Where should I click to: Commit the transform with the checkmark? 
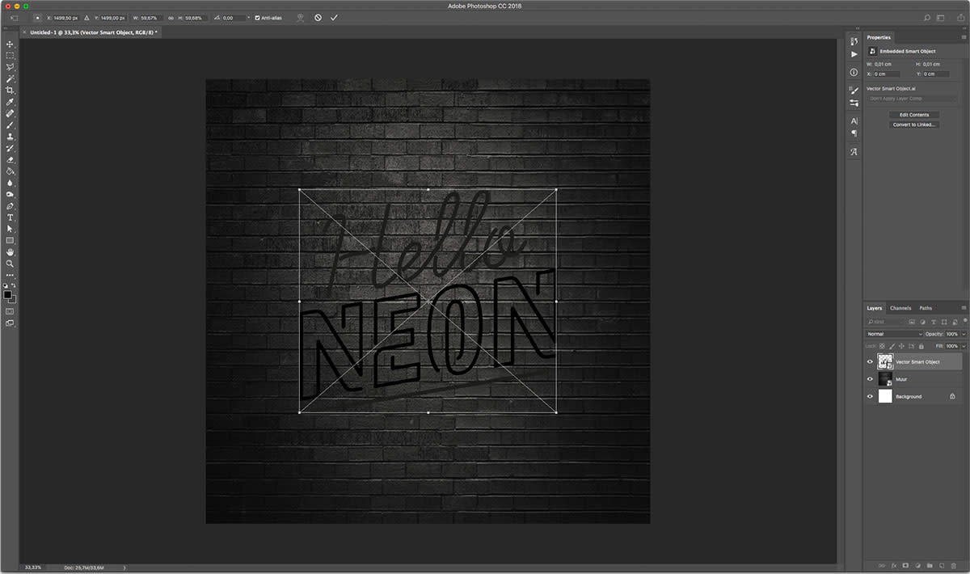334,17
